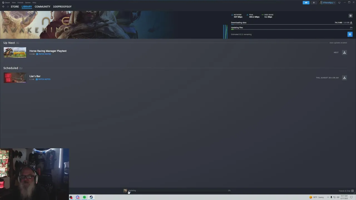Open the notifications bell

314,2
